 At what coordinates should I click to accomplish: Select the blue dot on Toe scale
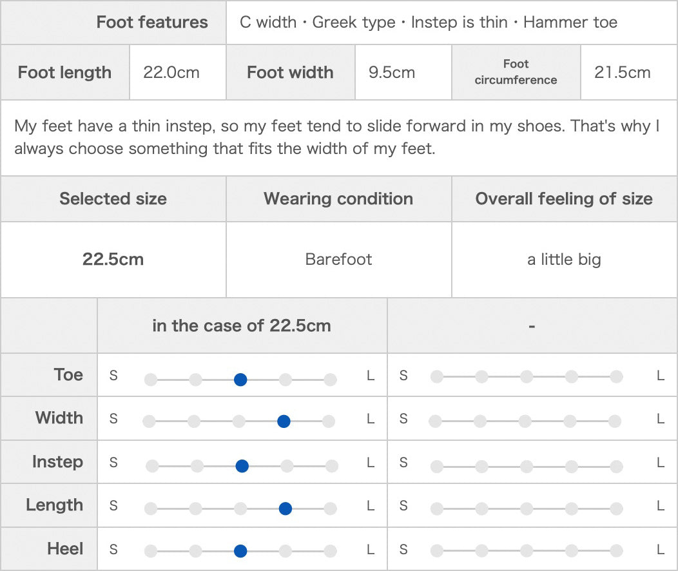pyautogui.click(x=240, y=380)
